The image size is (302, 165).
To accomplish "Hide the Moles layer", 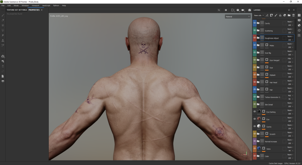I will (x=255, y=45).
